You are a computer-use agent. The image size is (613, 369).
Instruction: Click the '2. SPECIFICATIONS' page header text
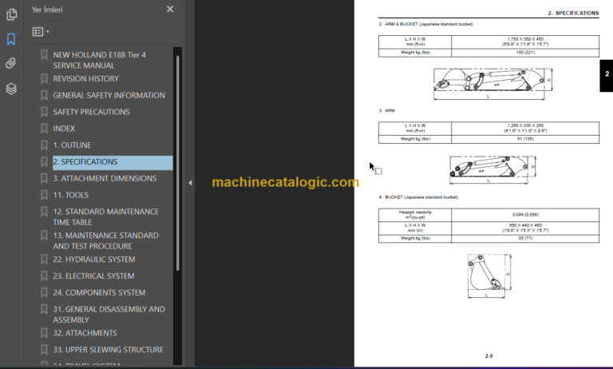coord(573,14)
